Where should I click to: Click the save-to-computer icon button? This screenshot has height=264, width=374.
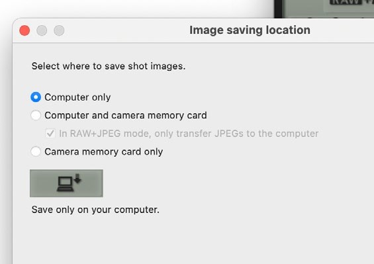click(67, 183)
